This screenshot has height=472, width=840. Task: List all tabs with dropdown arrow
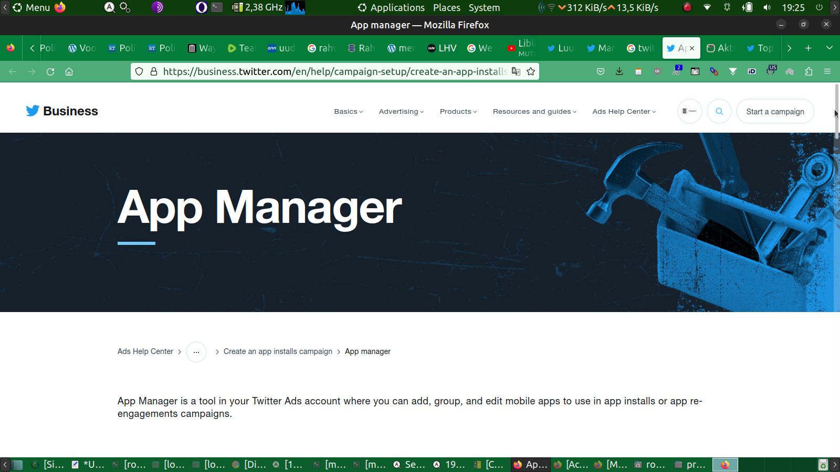829,48
